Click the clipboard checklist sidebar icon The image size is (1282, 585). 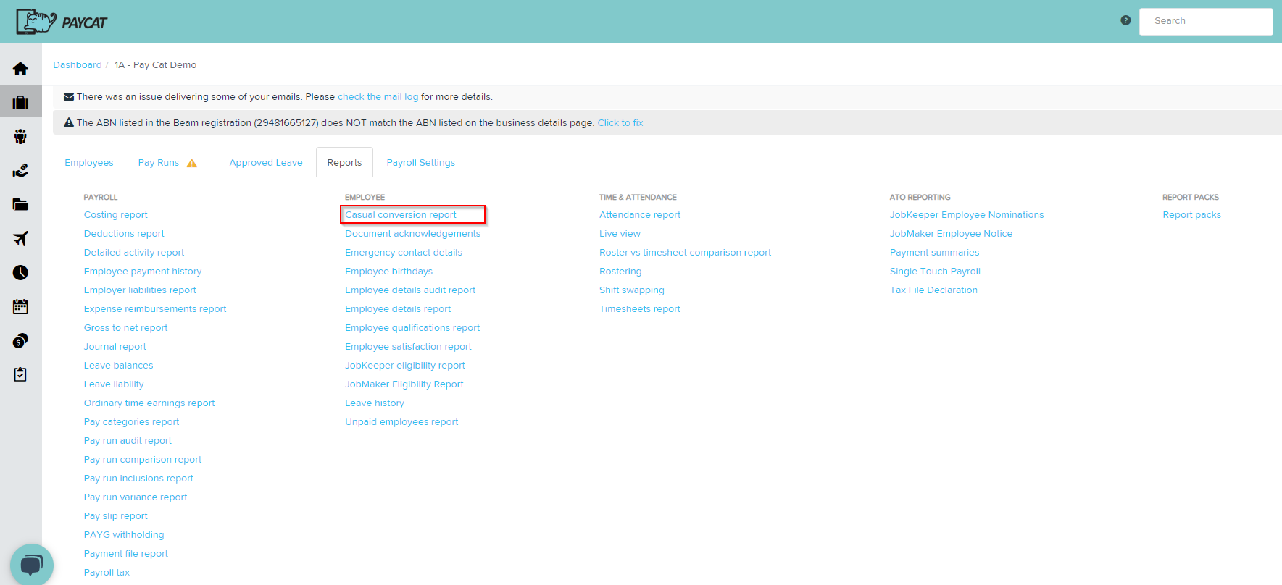[20, 374]
